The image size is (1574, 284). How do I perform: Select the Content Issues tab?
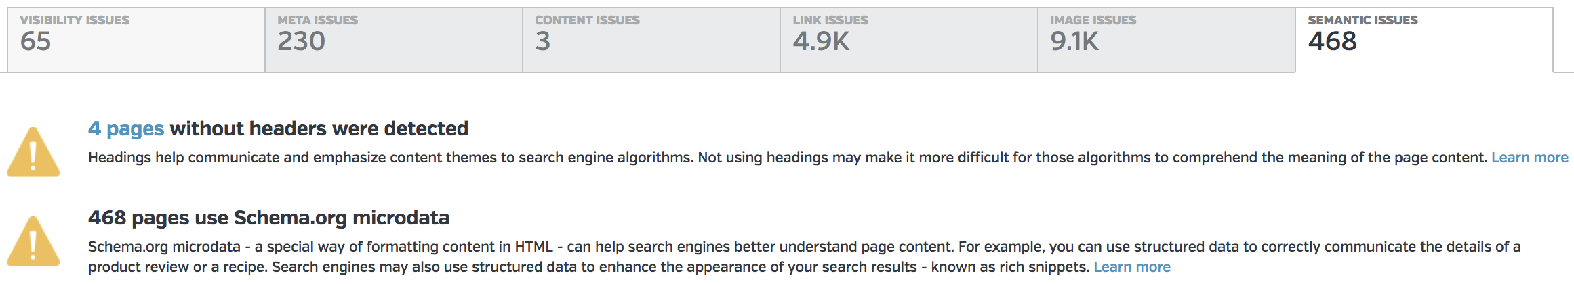click(x=651, y=39)
